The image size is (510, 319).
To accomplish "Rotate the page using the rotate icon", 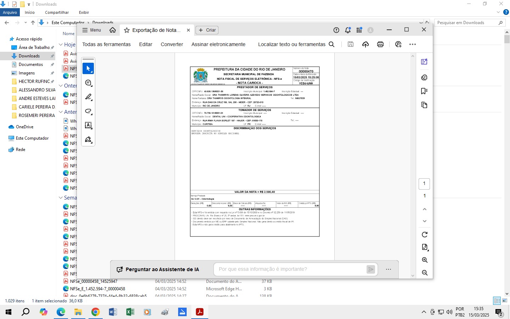I will point(425,235).
